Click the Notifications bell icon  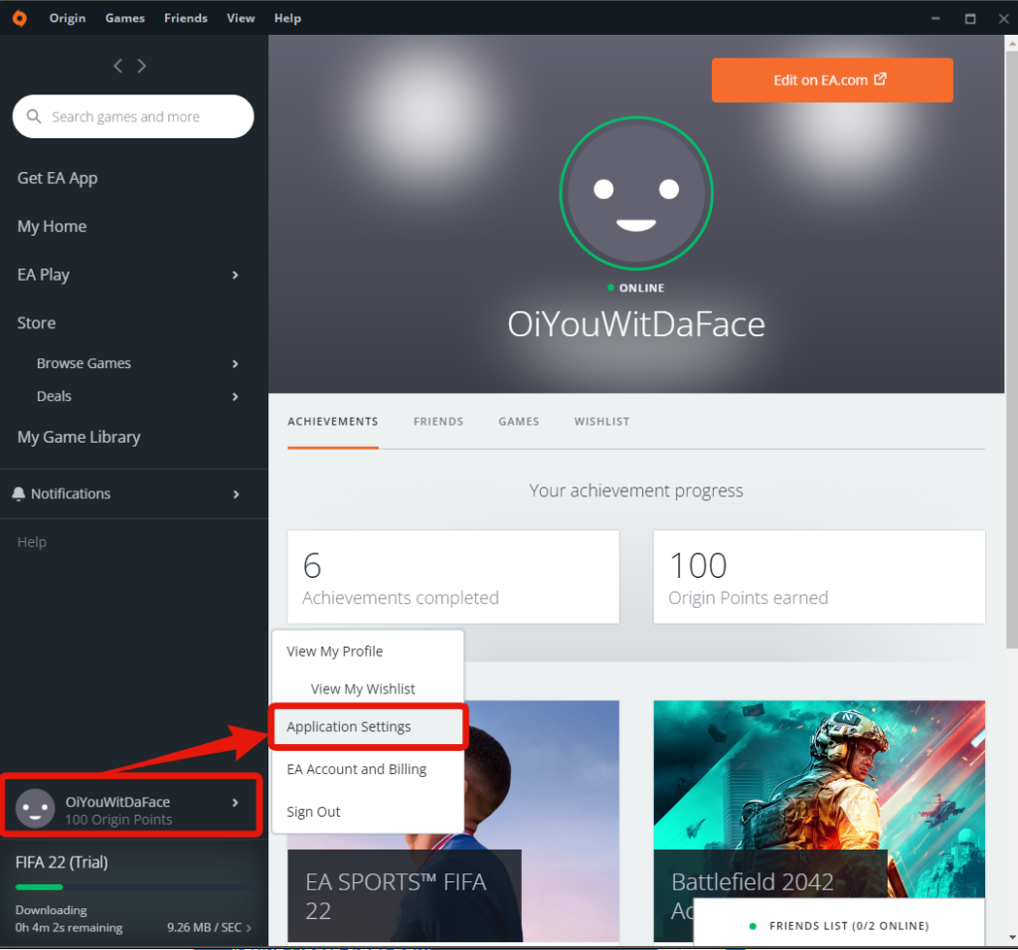click(x=19, y=493)
